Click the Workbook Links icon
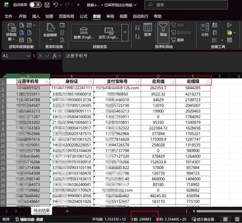This screenshot has width=242, height=223. 62,40
